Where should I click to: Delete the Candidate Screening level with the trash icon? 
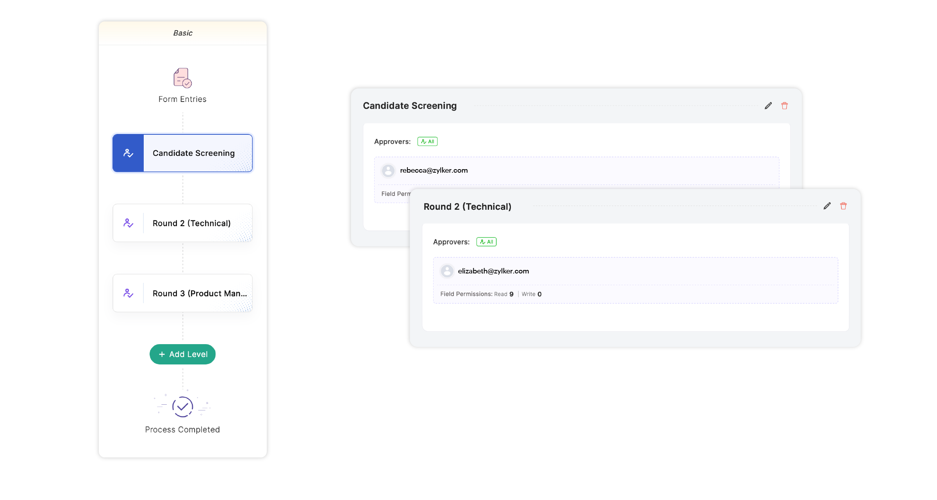(x=784, y=106)
